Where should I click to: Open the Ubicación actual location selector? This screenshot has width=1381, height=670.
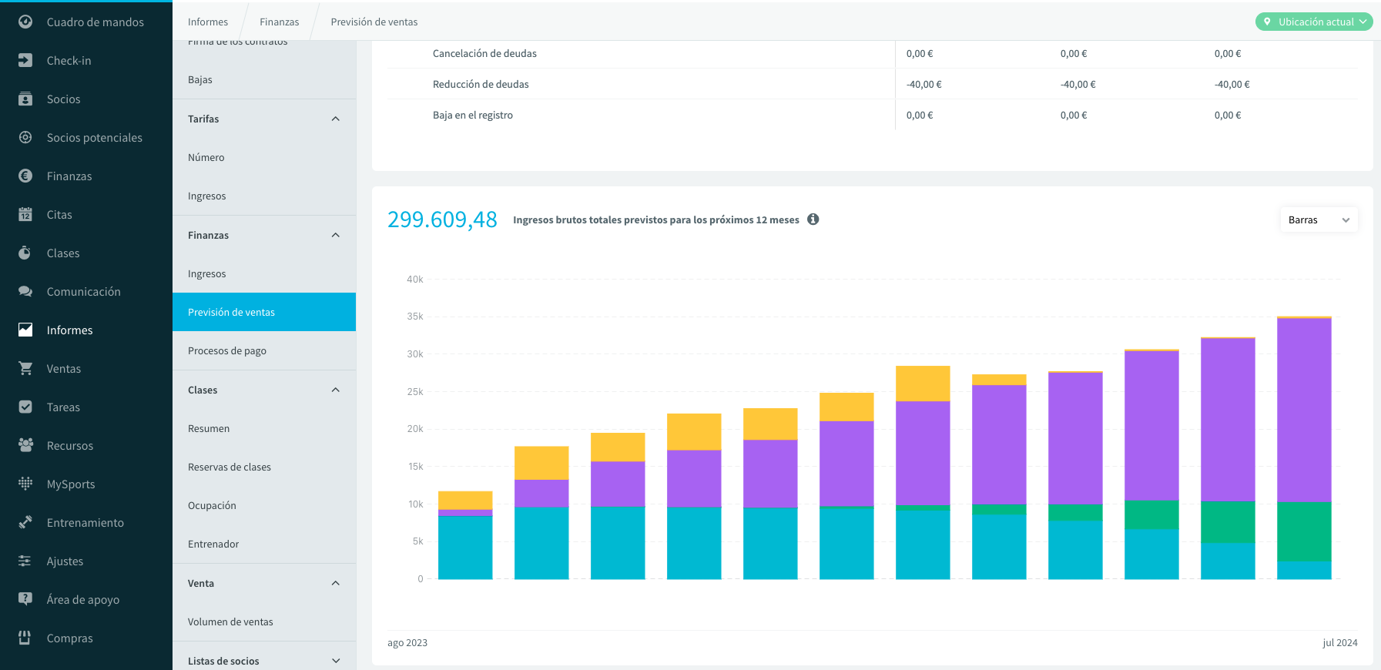(1314, 22)
